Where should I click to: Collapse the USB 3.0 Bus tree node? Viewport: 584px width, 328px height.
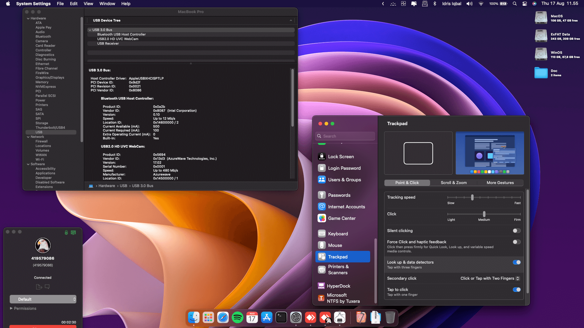point(90,30)
